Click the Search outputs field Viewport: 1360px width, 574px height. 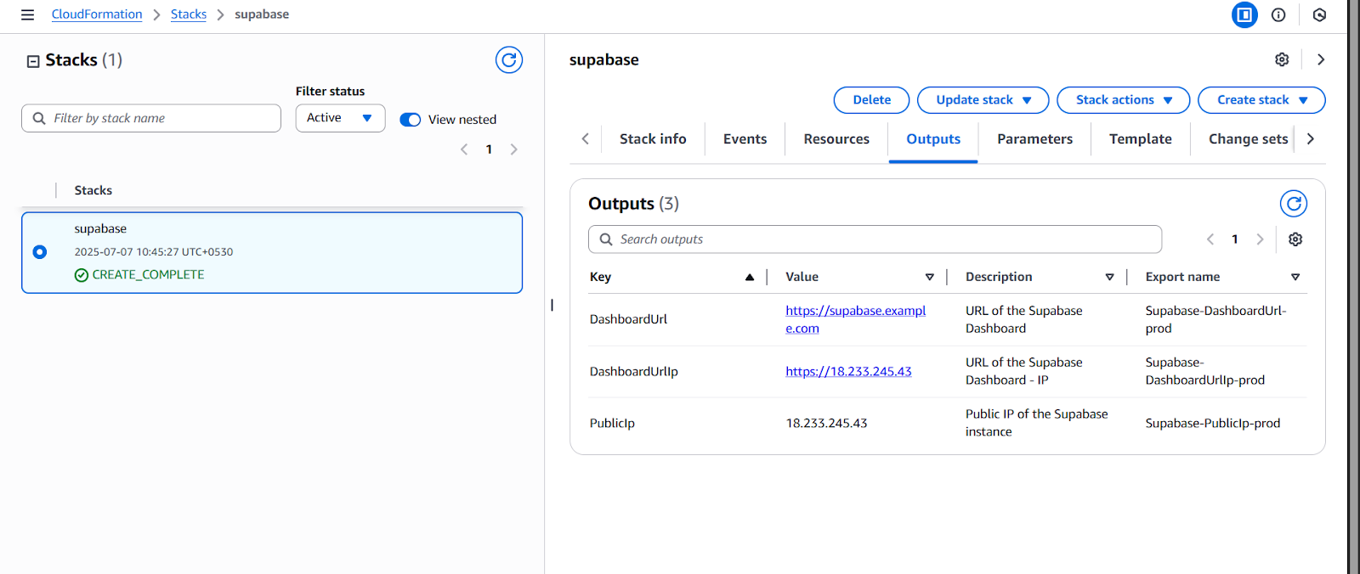pyautogui.click(x=875, y=239)
